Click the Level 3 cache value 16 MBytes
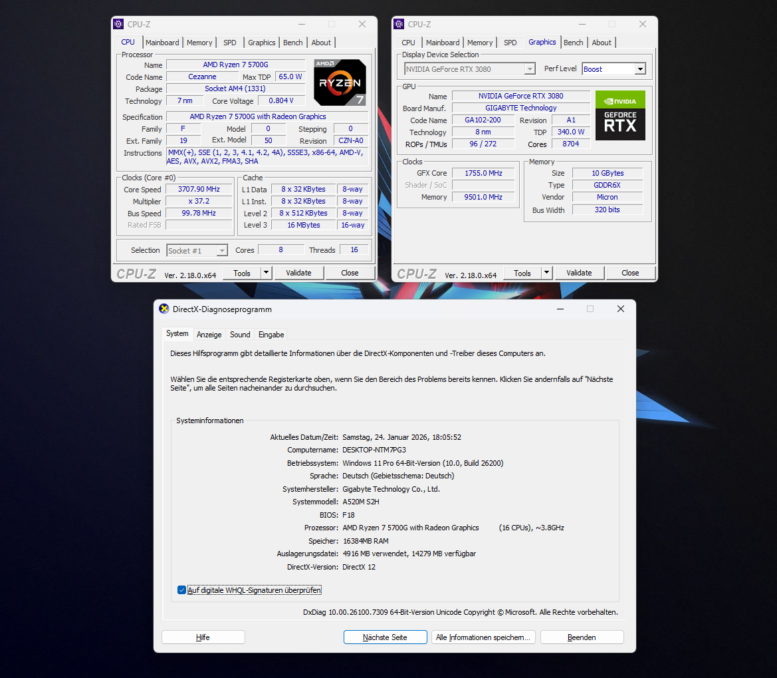 [x=304, y=225]
